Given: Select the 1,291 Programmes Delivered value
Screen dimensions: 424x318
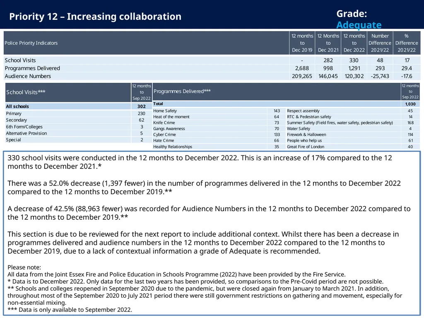Looking at the screenshot, I should coord(354,68).
